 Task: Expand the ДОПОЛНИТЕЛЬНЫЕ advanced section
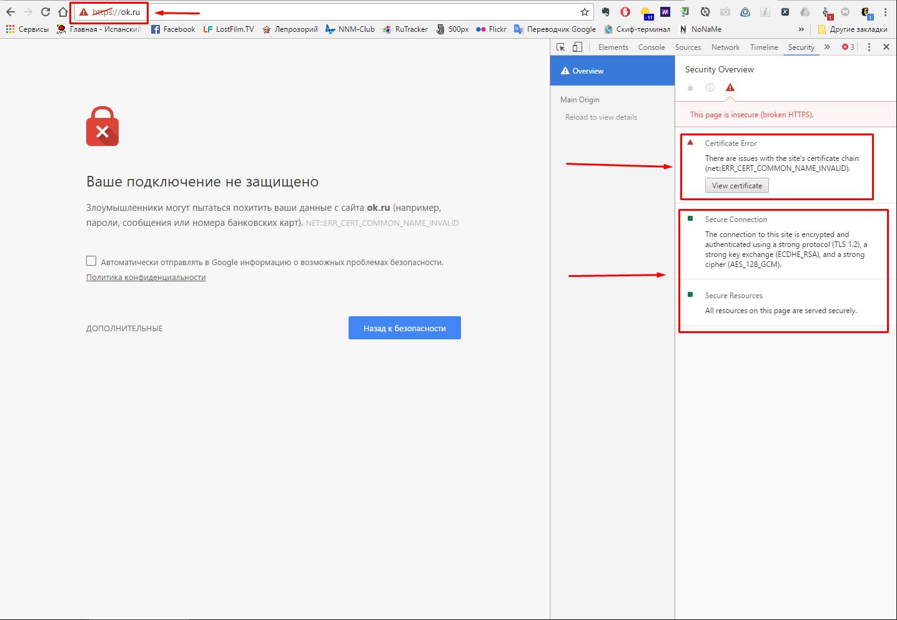(x=124, y=328)
